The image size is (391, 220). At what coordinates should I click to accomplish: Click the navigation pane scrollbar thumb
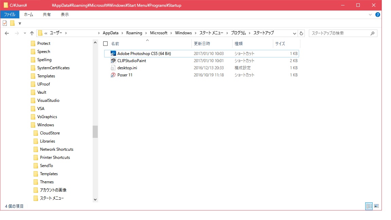95,132
